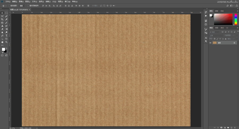This screenshot has height=129, width=239.
Task: Click the Share icon at top right
Action: [x=237, y=6]
